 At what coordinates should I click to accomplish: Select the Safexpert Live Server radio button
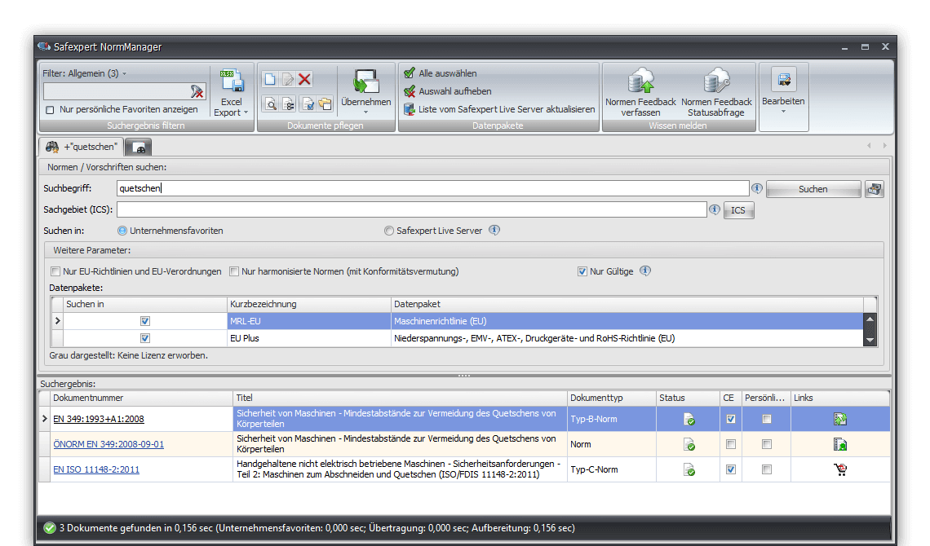point(389,231)
